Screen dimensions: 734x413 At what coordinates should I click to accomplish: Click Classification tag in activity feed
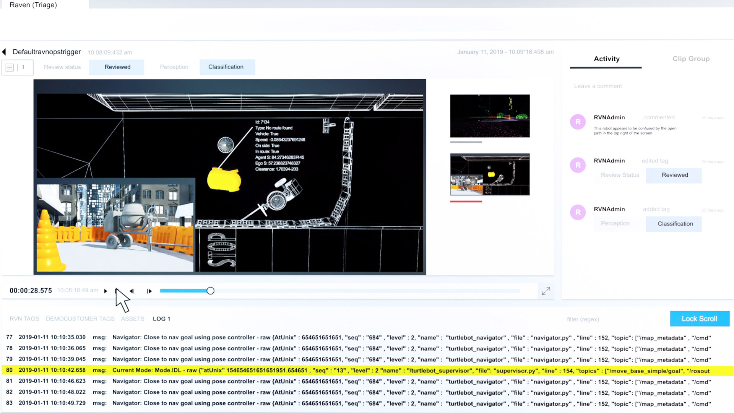(x=674, y=224)
